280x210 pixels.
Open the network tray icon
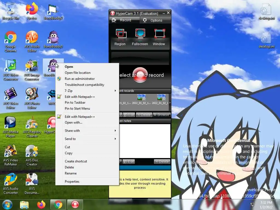(x=252, y=205)
